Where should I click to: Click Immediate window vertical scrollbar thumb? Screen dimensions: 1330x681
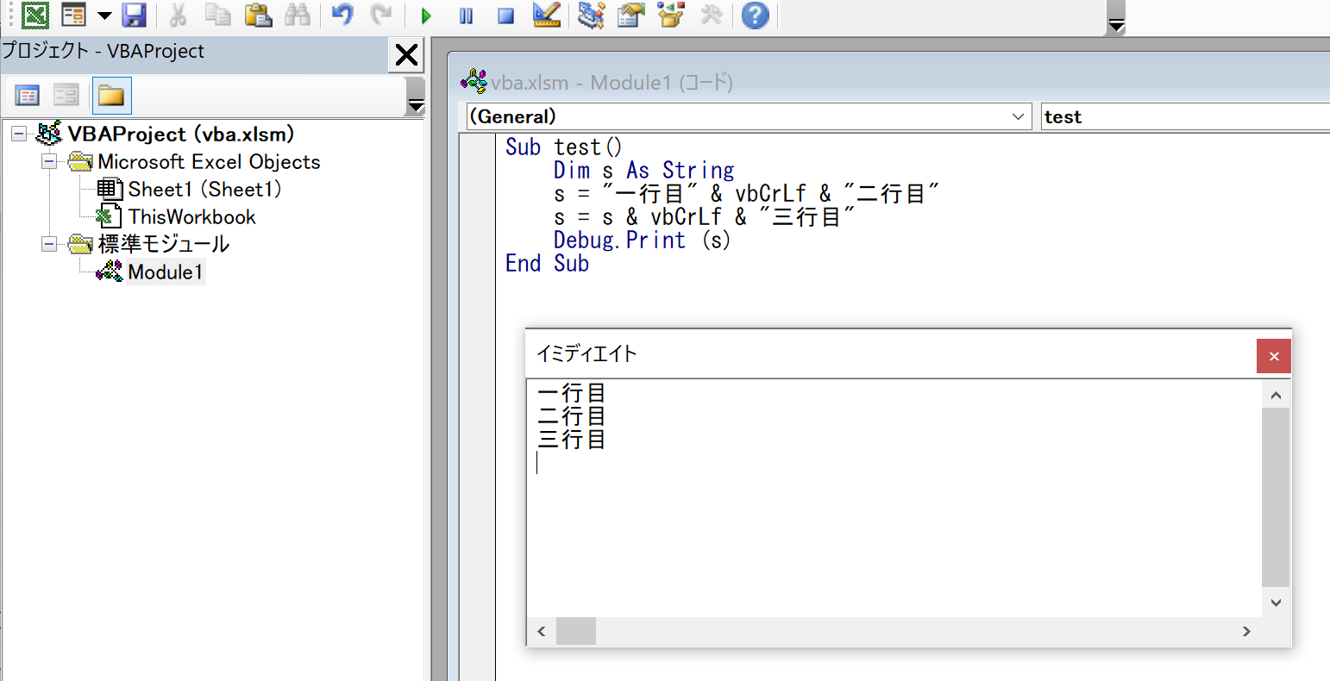pos(1276,497)
